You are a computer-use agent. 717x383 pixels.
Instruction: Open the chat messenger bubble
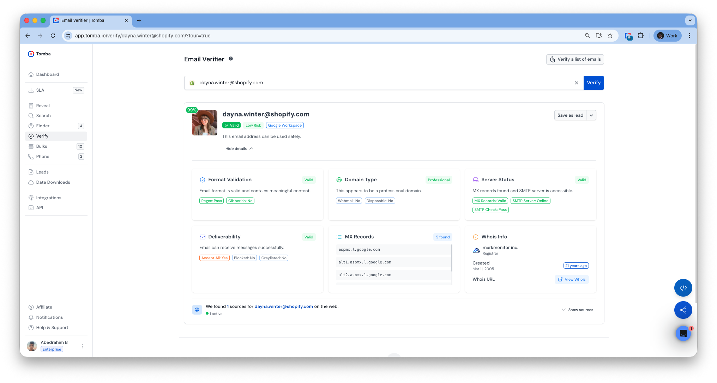tap(683, 333)
